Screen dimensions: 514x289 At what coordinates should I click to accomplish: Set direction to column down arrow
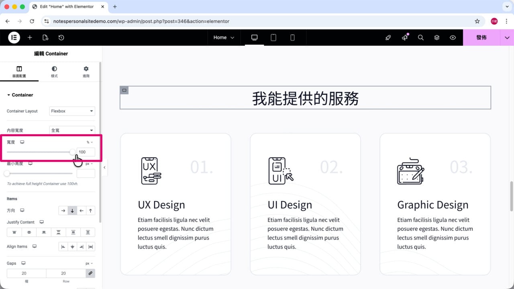click(x=72, y=210)
